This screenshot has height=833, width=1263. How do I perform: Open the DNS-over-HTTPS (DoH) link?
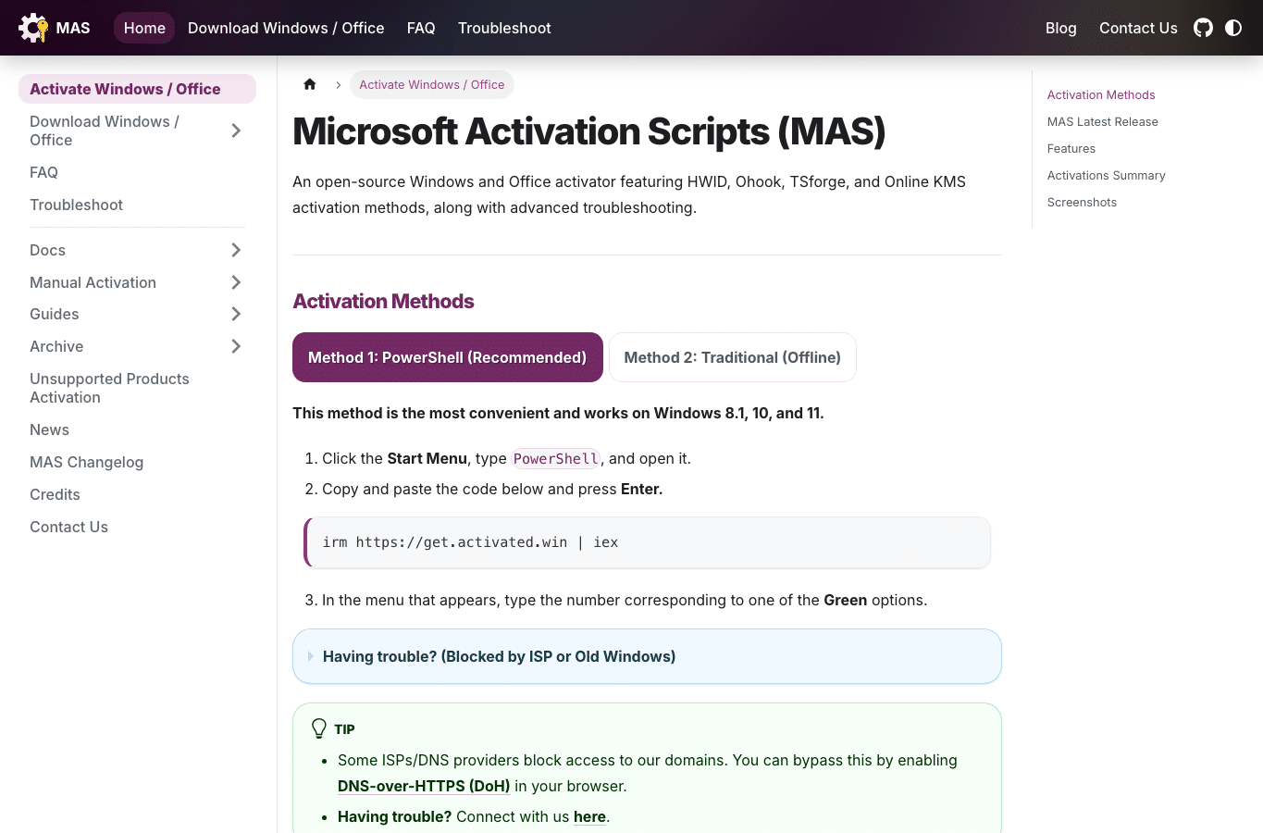pyautogui.click(x=424, y=786)
